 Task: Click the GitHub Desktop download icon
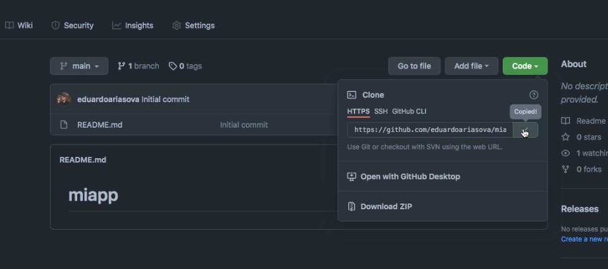click(x=351, y=176)
